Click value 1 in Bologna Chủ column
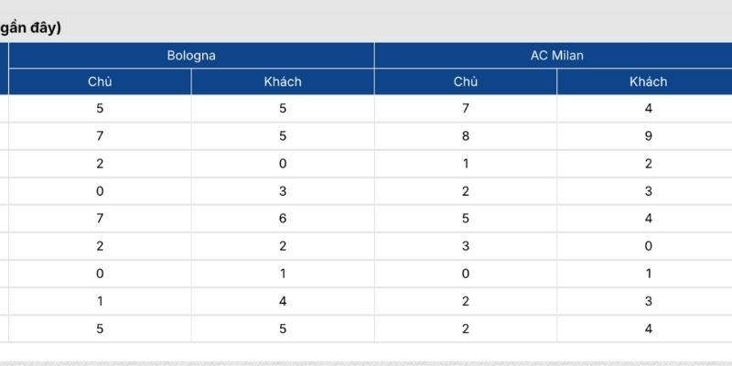Image resolution: width=732 pixels, height=366 pixels. 100,301
